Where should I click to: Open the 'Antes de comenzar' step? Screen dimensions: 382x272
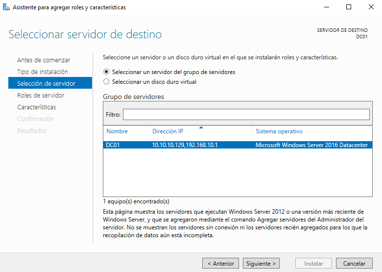[44, 60]
